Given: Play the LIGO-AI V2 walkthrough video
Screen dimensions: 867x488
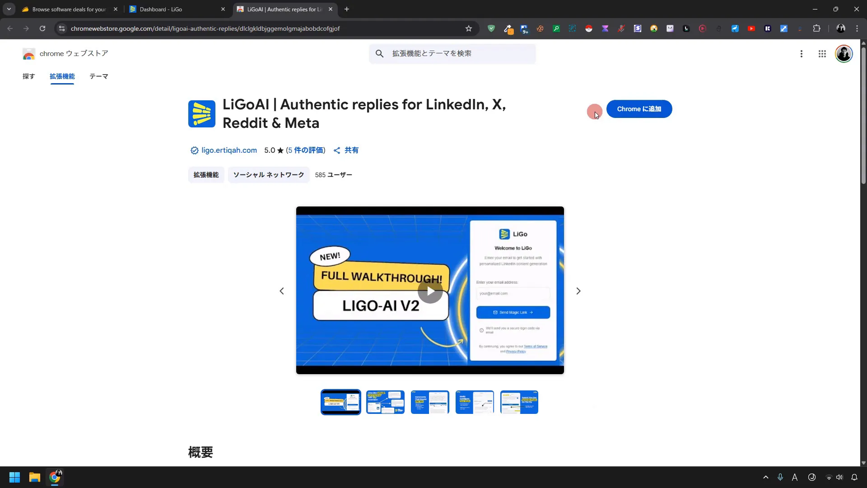Looking at the screenshot, I should pyautogui.click(x=430, y=291).
